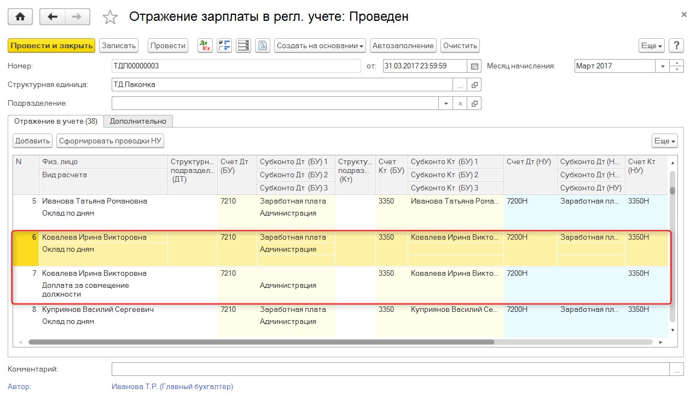
Task: Open help with the question mark button
Action: 676,46
